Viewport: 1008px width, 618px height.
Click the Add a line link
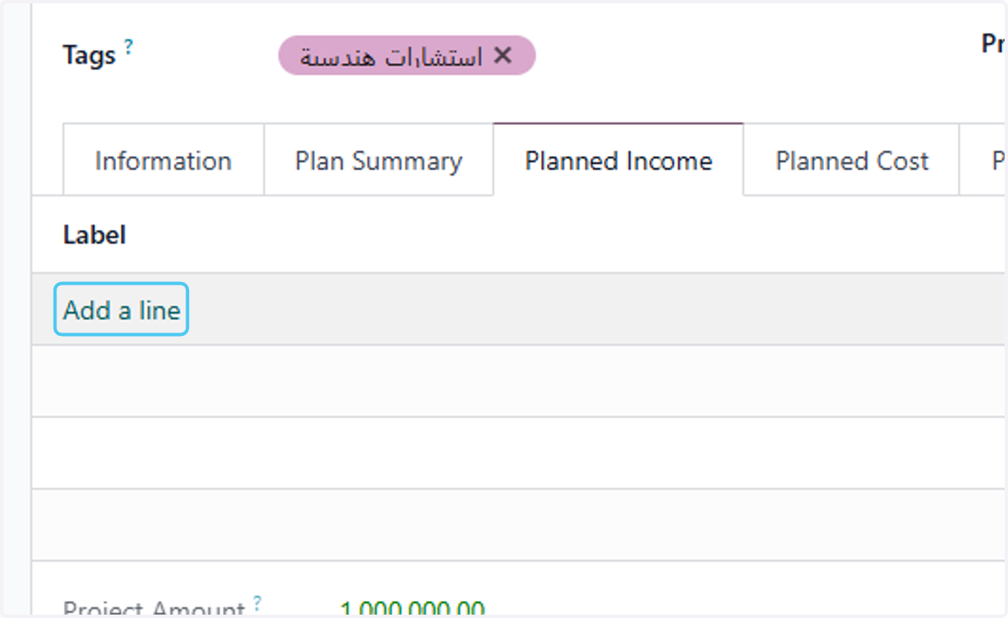122,310
